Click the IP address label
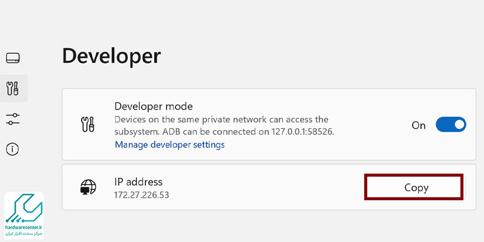Viewport: 484px width, 242px height. pos(139,181)
